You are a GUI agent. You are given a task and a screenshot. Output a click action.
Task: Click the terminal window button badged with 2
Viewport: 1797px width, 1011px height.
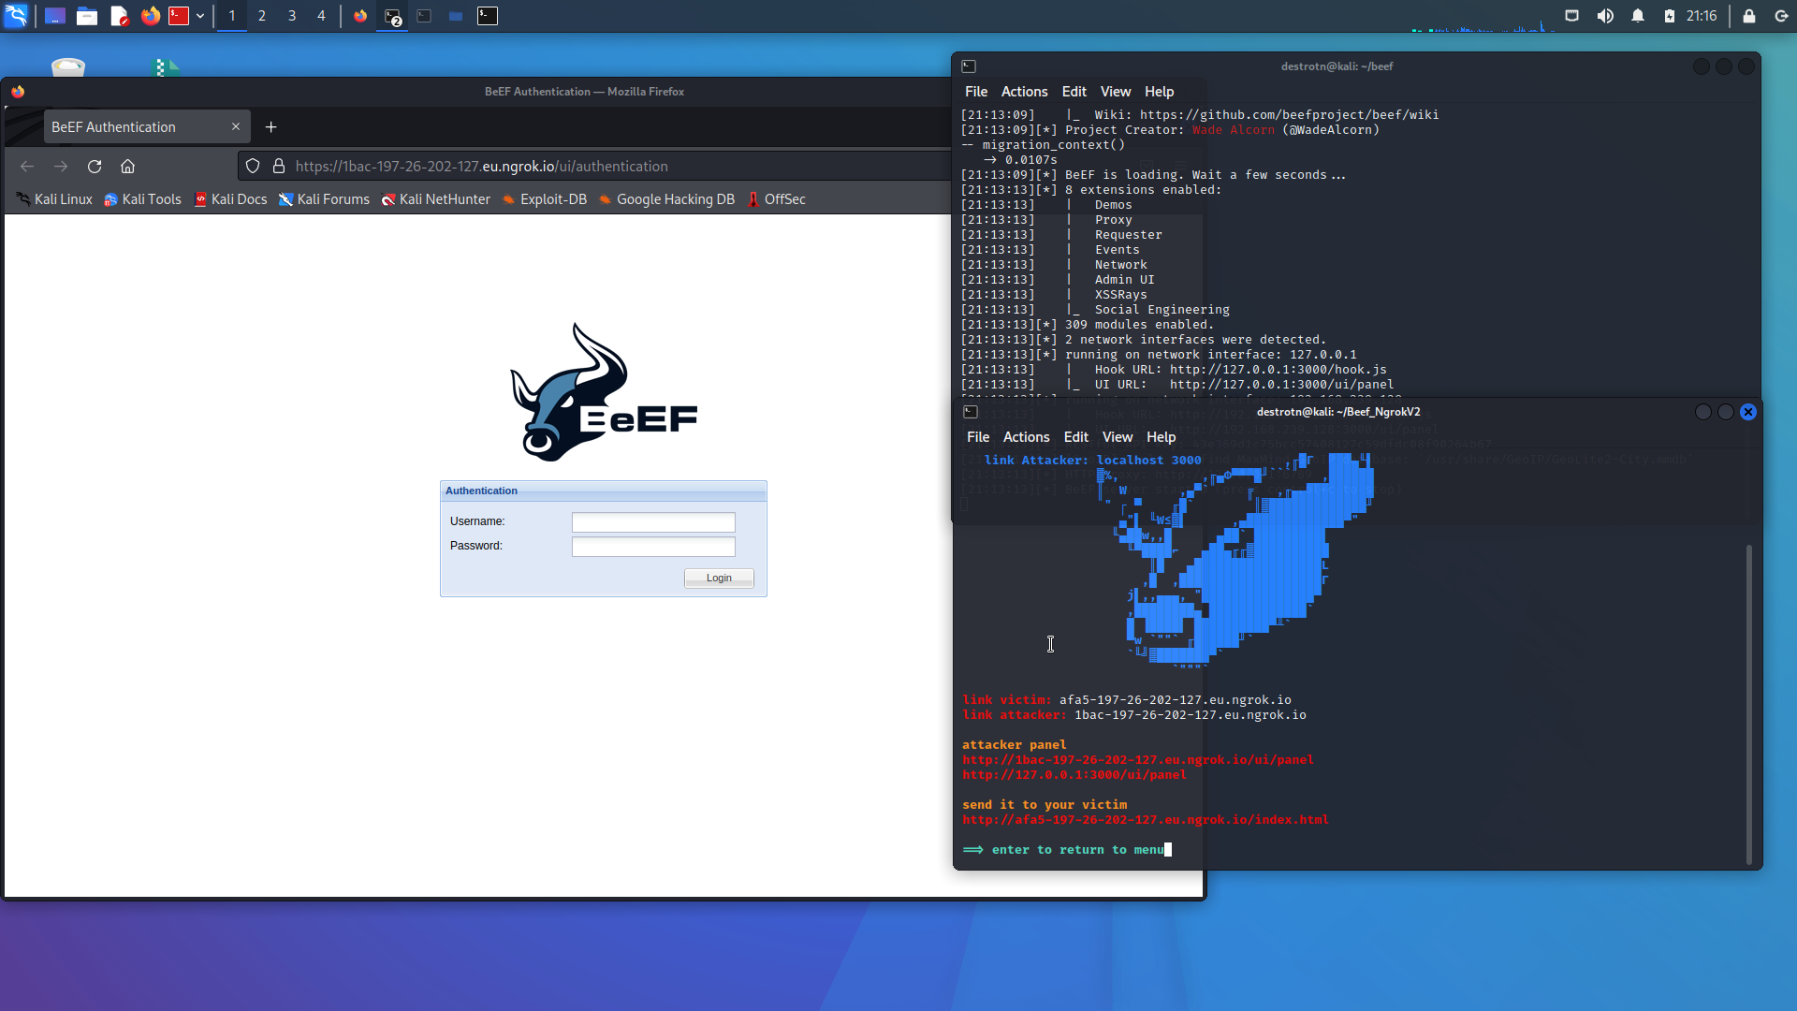pyautogui.click(x=392, y=16)
